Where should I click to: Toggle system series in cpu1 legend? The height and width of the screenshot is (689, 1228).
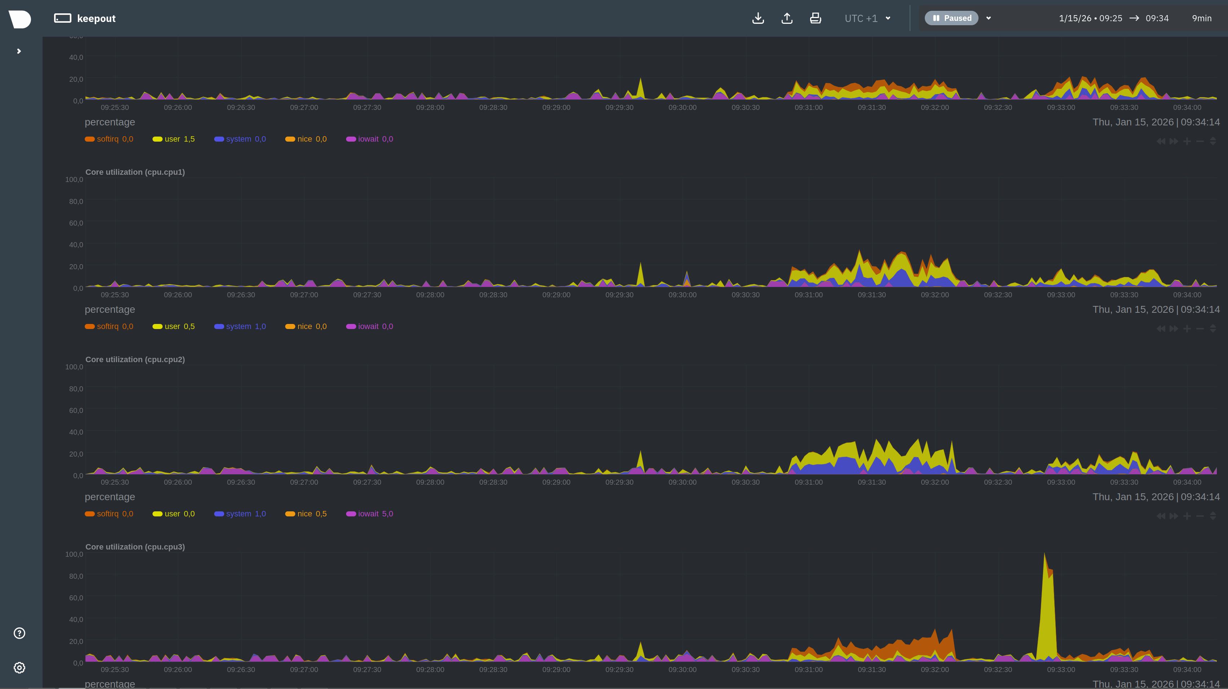coord(239,326)
